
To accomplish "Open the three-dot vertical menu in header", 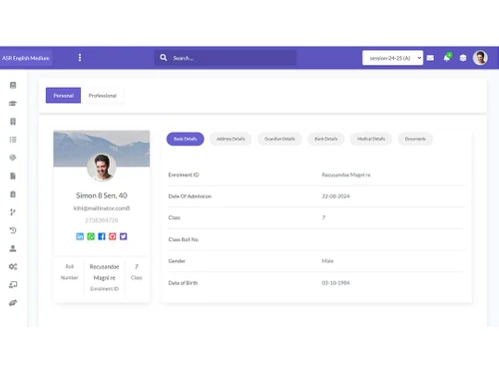I will point(80,58).
